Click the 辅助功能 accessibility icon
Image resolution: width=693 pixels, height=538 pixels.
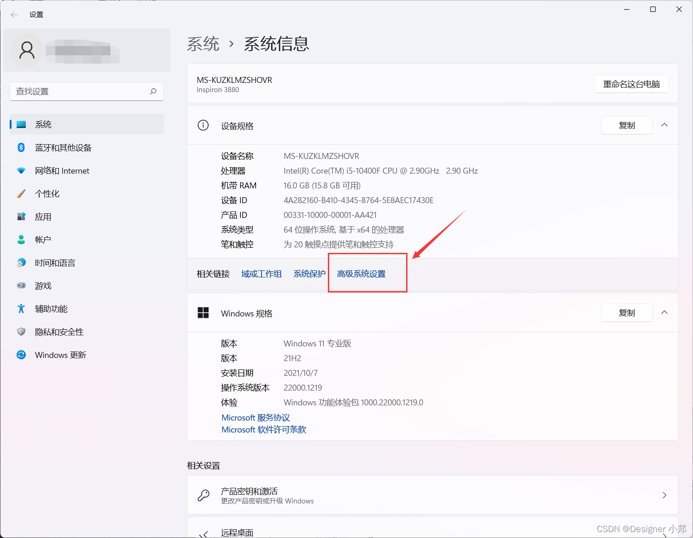pyautogui.click(x=21, y=309)
